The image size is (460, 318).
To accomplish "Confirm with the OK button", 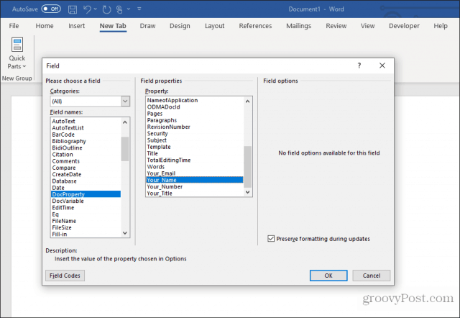I will click(328, 276).
